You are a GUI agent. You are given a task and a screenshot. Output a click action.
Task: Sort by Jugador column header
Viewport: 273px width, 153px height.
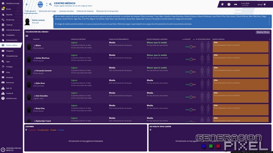coord(36,40)
